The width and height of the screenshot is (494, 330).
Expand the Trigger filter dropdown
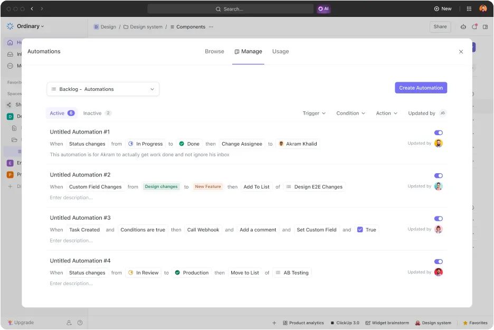314,113
